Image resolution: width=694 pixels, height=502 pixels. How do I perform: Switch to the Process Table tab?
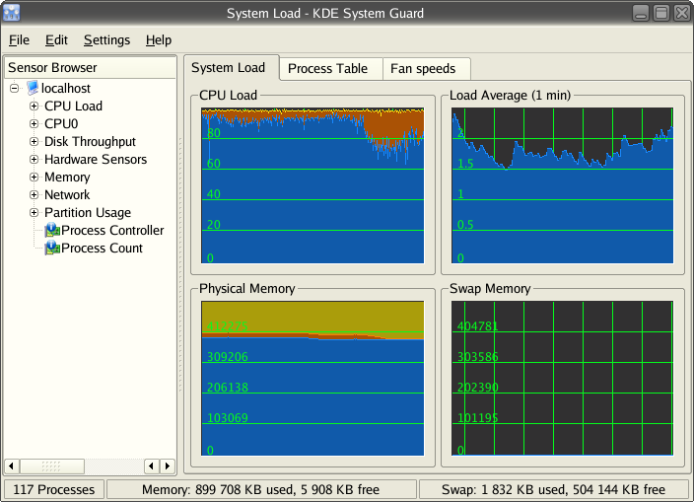[327, 69]
